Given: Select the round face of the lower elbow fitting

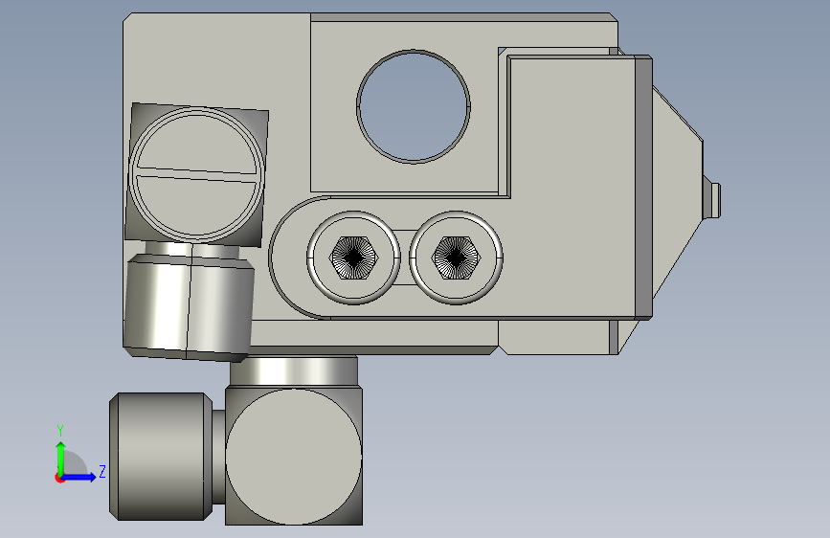Looking at the screenshot, I should [x=294, y=457].
